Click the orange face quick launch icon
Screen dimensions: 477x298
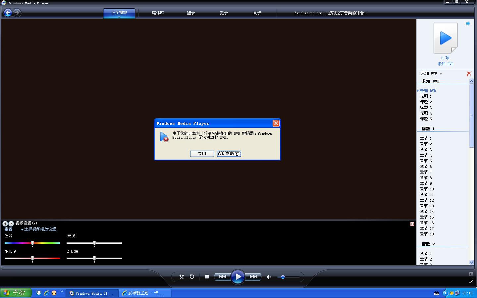pyautogui.click(x=54, y=293)
